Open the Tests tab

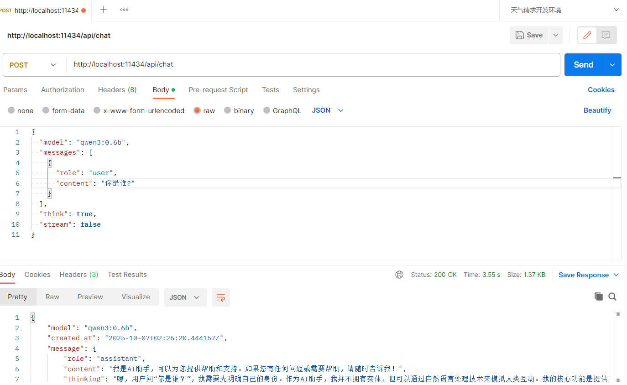point(270,90)
